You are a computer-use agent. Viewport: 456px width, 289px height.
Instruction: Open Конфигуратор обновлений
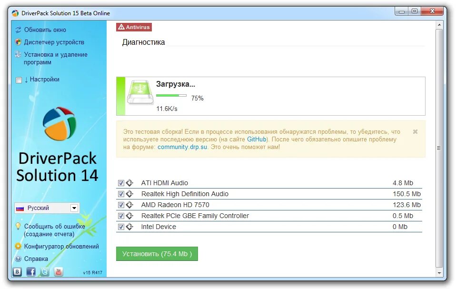click(x=61, y=246)
